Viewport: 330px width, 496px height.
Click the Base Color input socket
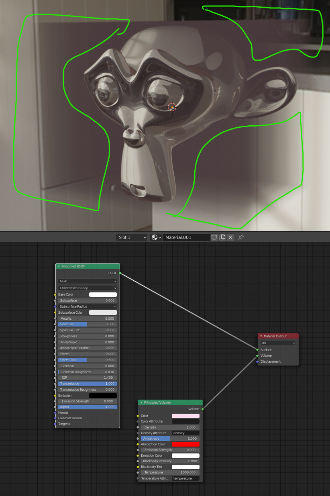[x=55, y=294]
